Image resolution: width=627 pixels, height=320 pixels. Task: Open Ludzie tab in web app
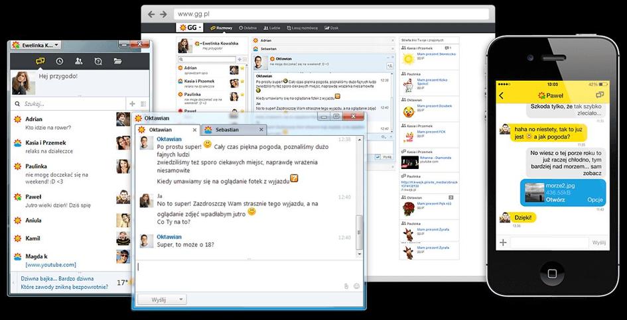click(271, 28)
